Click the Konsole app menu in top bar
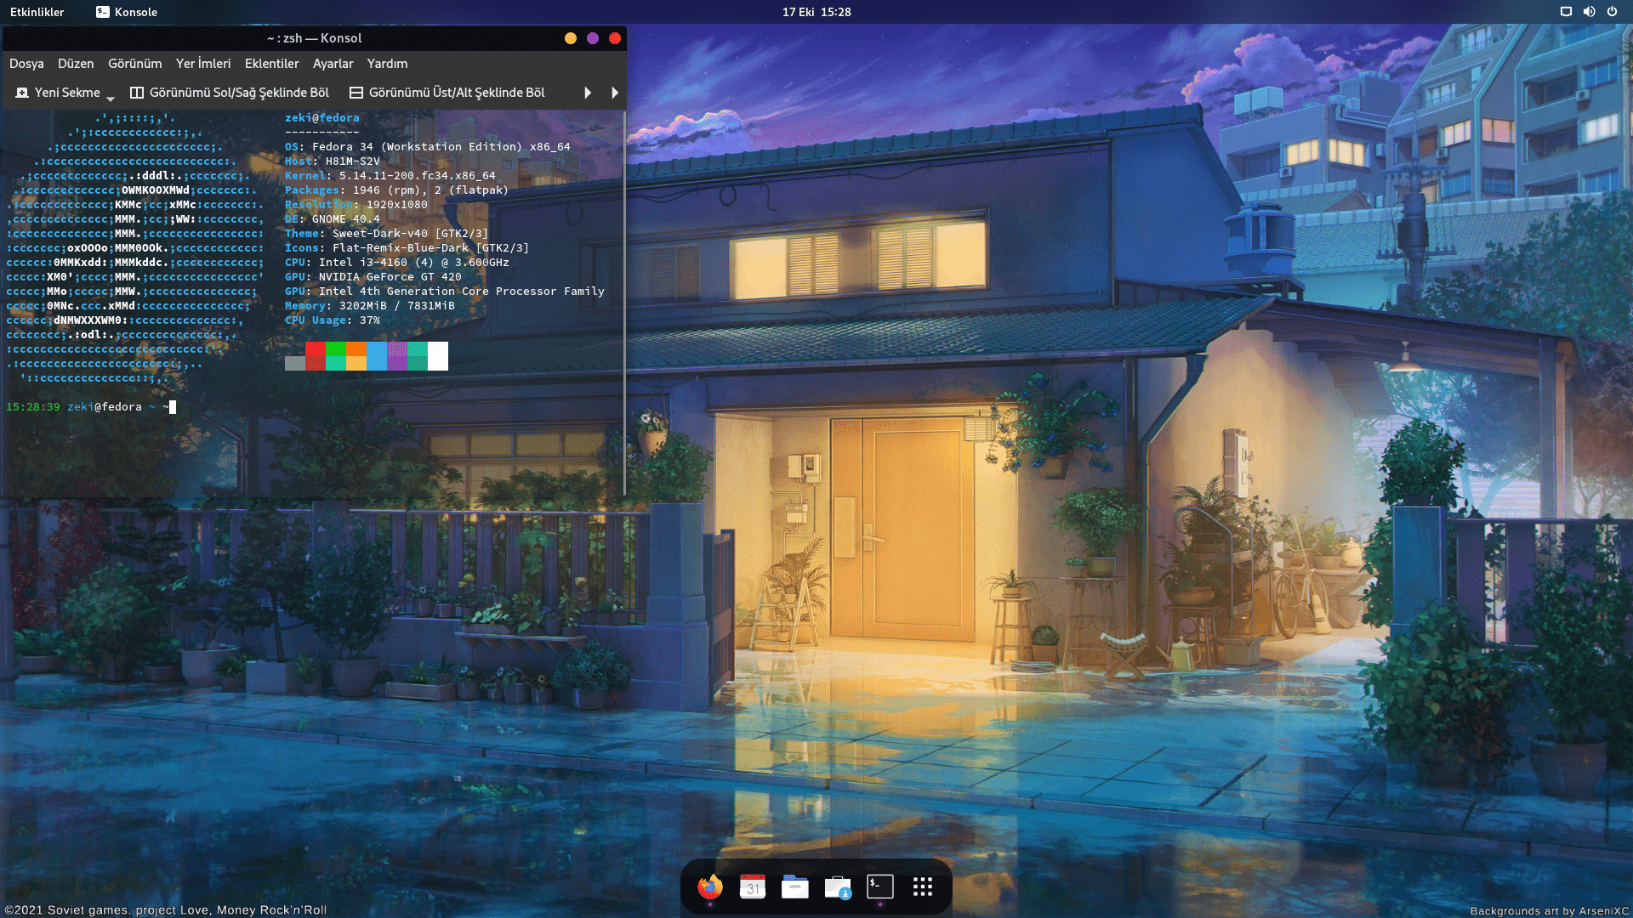 [x=127, y=12]
